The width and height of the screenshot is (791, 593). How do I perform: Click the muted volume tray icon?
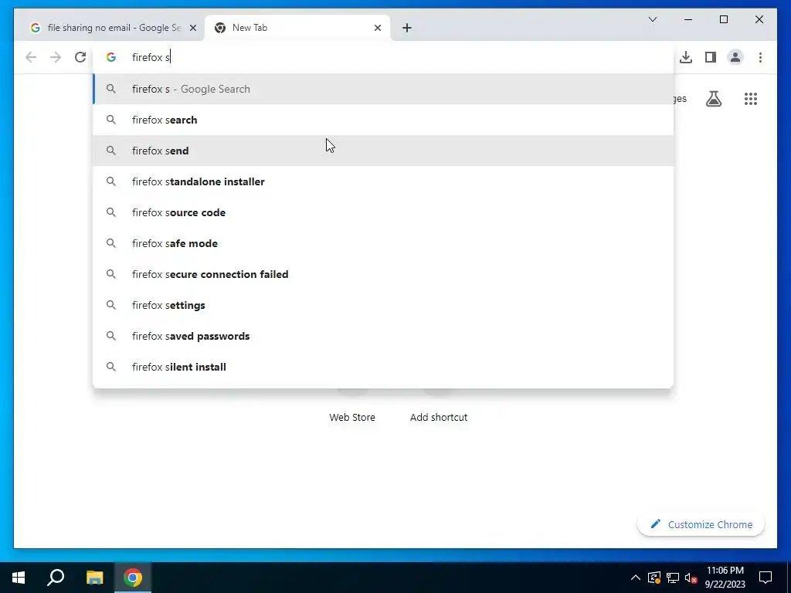click(691, 578)
